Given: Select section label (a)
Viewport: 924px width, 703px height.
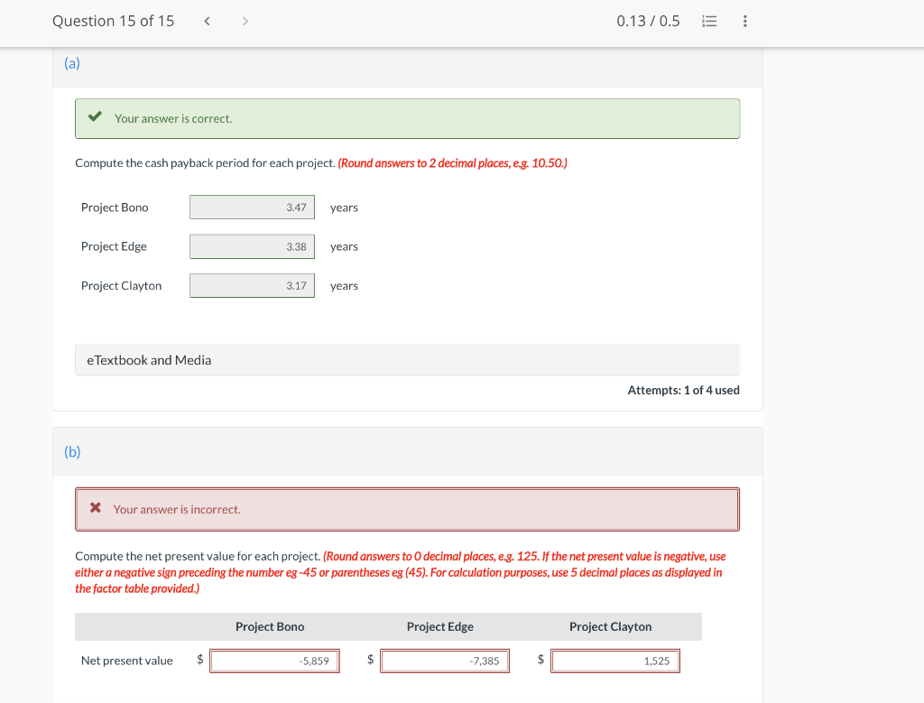Looking at the screenshot, I should (x=71, y=63).
